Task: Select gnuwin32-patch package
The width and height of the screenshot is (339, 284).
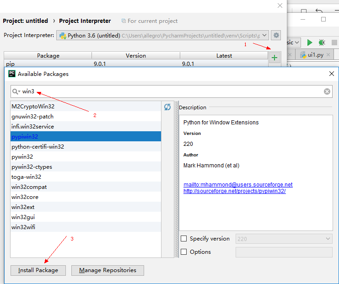Action: 86,117
